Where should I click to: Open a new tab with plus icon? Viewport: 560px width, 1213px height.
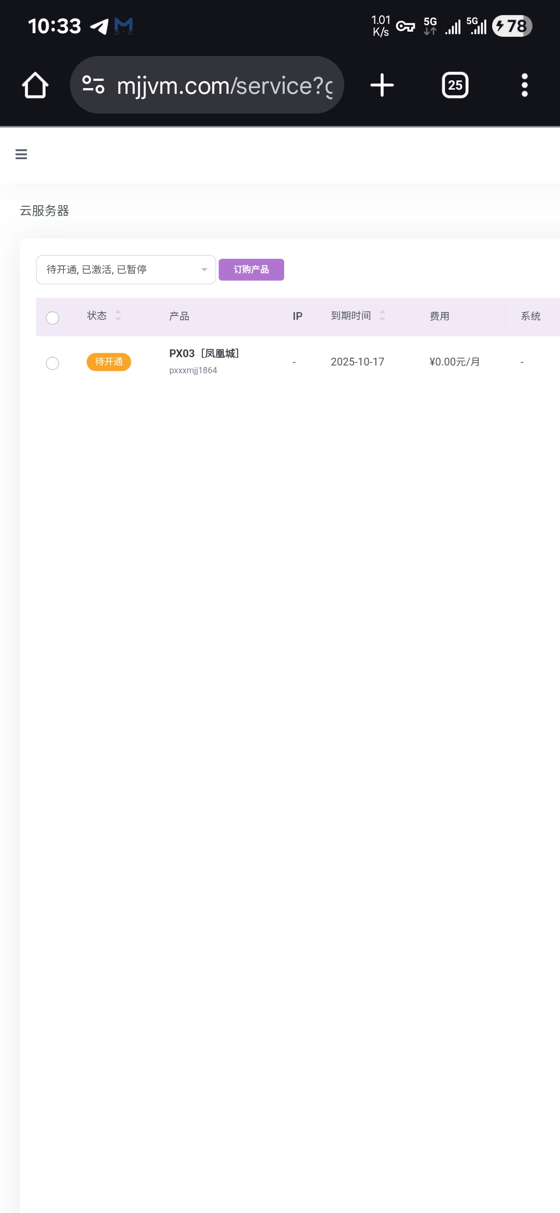pyautogui.click(x=382, y=85)
